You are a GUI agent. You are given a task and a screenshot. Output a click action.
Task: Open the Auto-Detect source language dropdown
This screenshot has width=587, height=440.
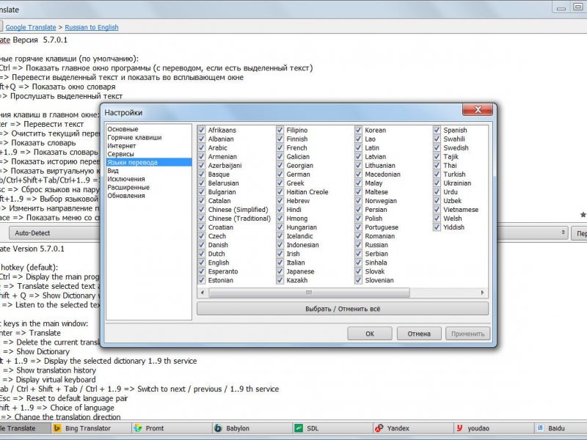(54, 232)
